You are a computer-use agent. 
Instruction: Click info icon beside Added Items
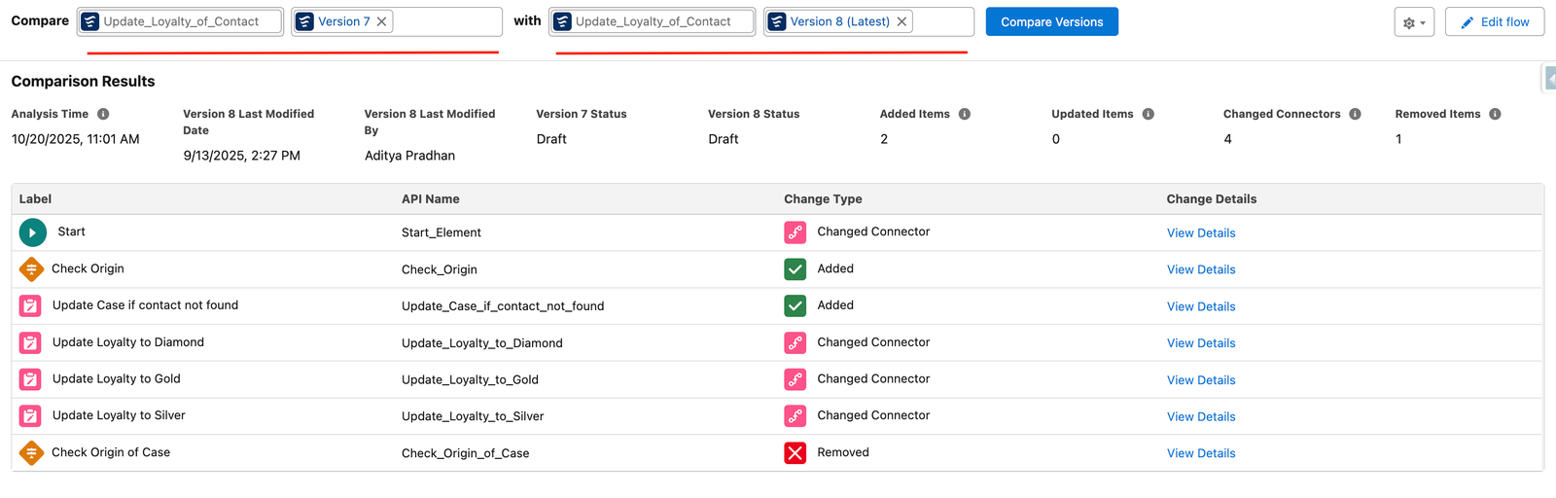click(x=965, y=114)
